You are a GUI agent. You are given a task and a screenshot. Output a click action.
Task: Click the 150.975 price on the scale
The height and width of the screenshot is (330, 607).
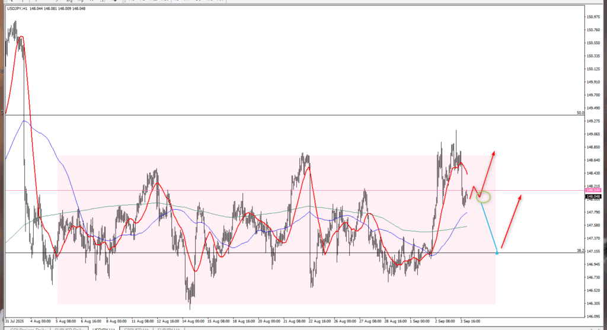point(593,17)
